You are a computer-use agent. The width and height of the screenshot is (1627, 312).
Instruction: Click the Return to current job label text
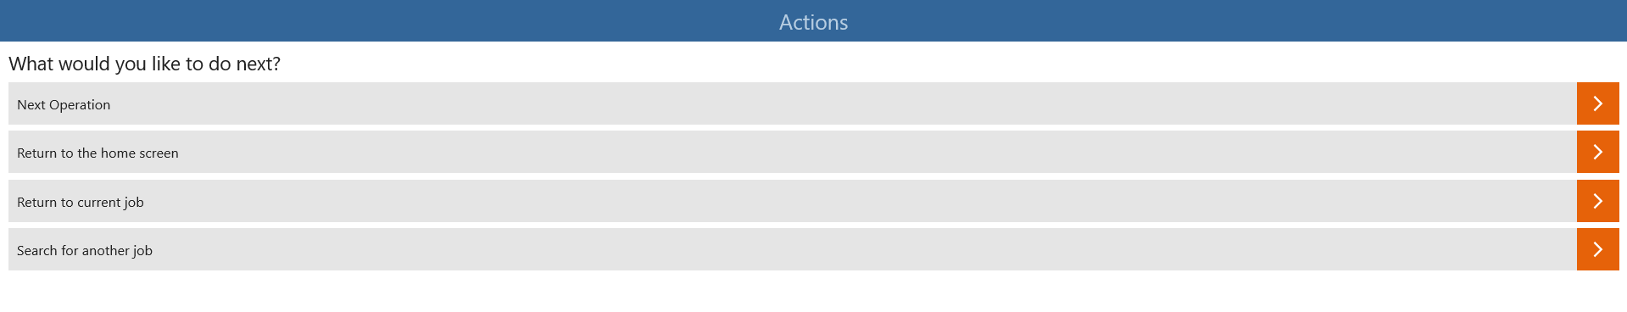point(81,202)
